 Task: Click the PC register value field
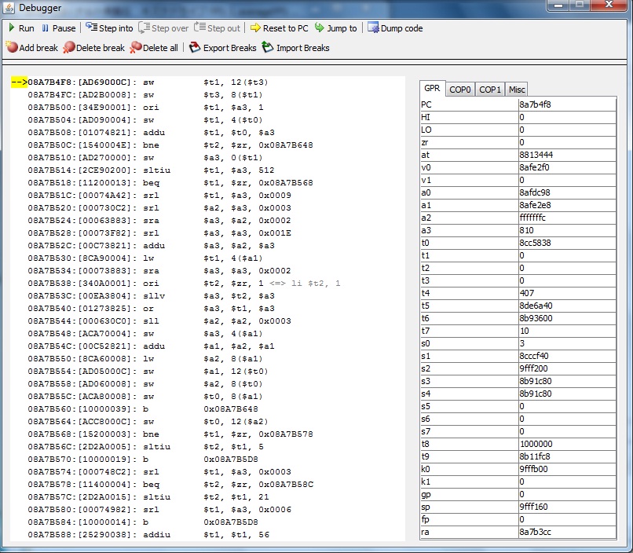565,104
